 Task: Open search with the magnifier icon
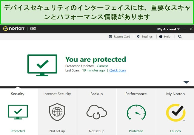click(180, 37)
